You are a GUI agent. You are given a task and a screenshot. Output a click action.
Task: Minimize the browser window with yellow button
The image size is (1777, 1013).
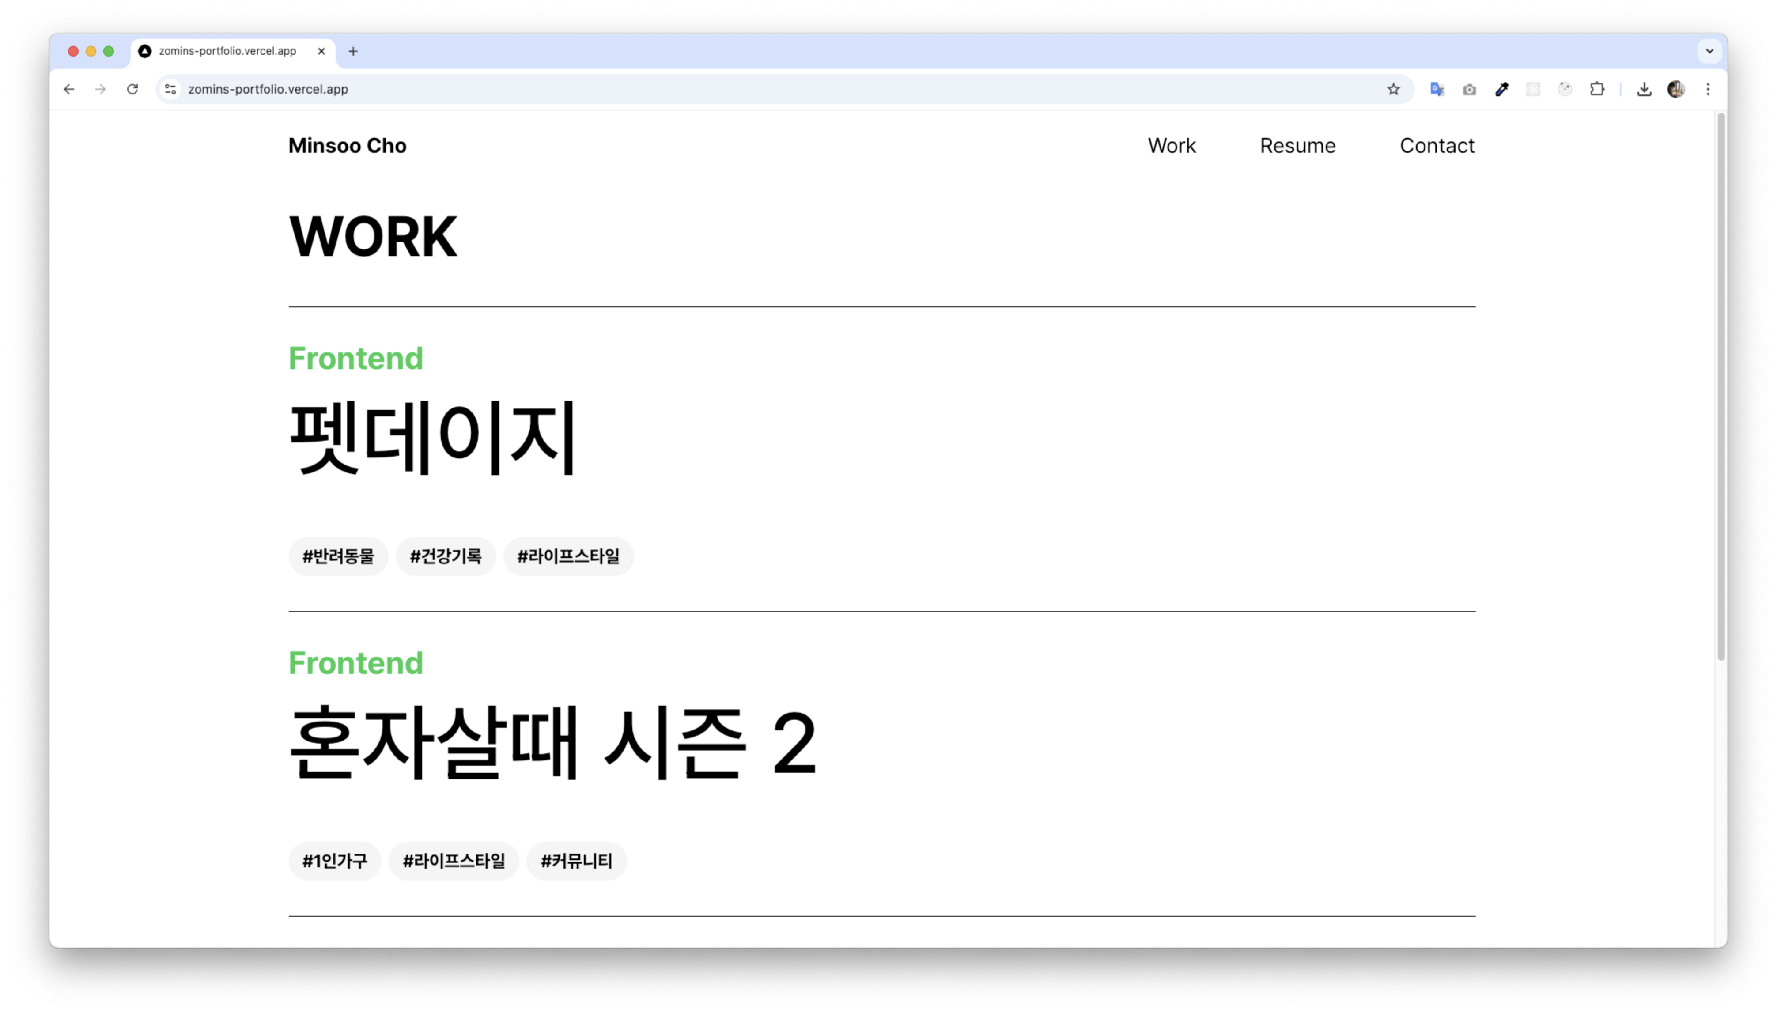tap(91, 51)
